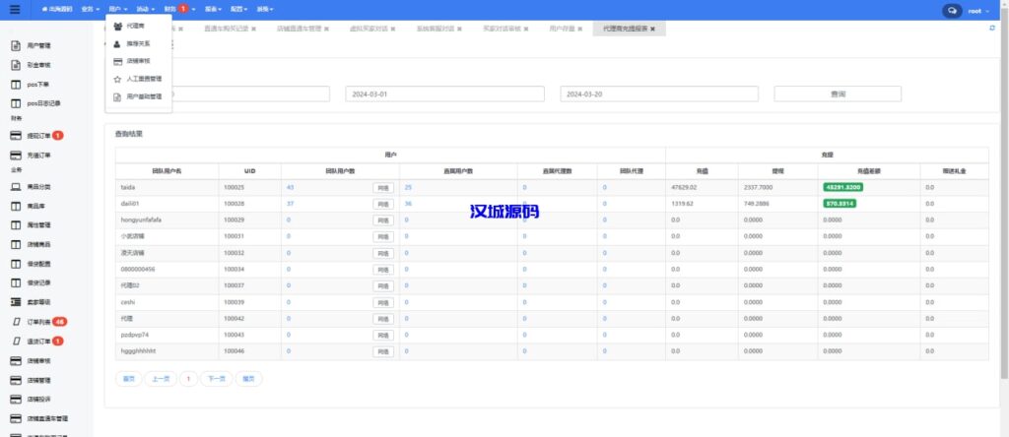Click the 网络 button in daili01 row
1009x437 pixels.
pyautogui.click(x=383, y=205)
